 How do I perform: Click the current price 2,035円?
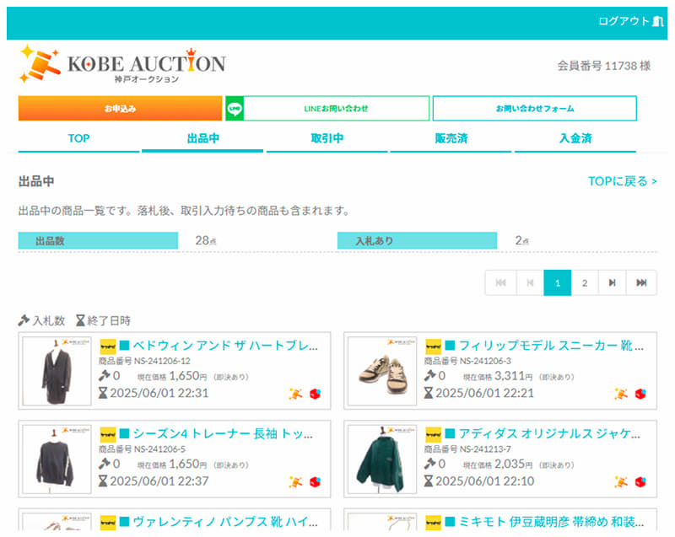(513, 465)
